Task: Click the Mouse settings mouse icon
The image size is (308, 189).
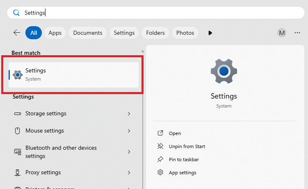Action: tap(18, 131)
